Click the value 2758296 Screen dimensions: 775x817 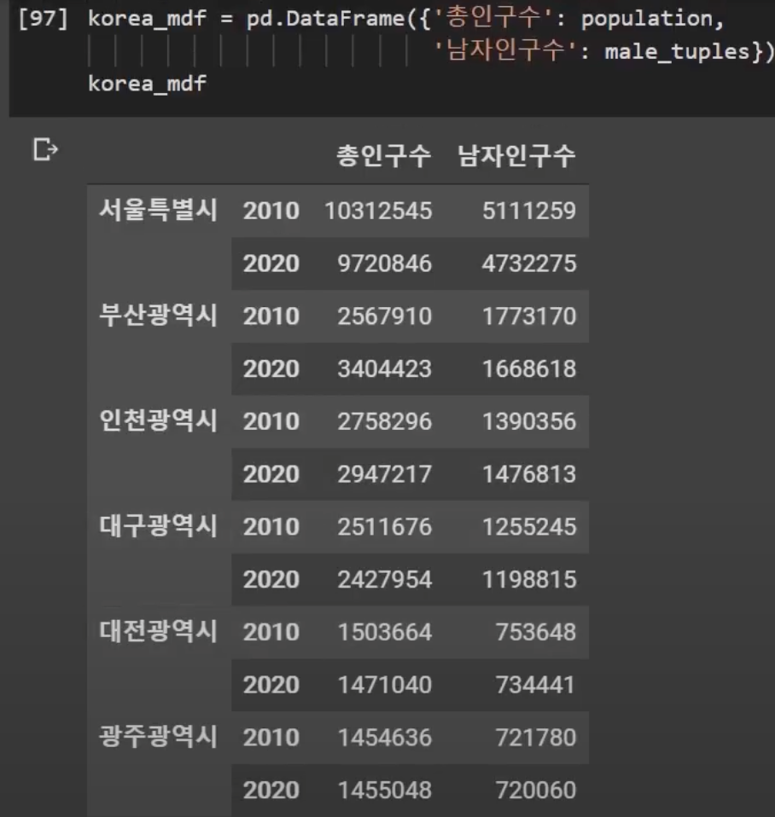point(384,421)
